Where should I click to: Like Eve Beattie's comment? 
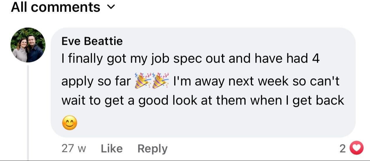[112, 148]
